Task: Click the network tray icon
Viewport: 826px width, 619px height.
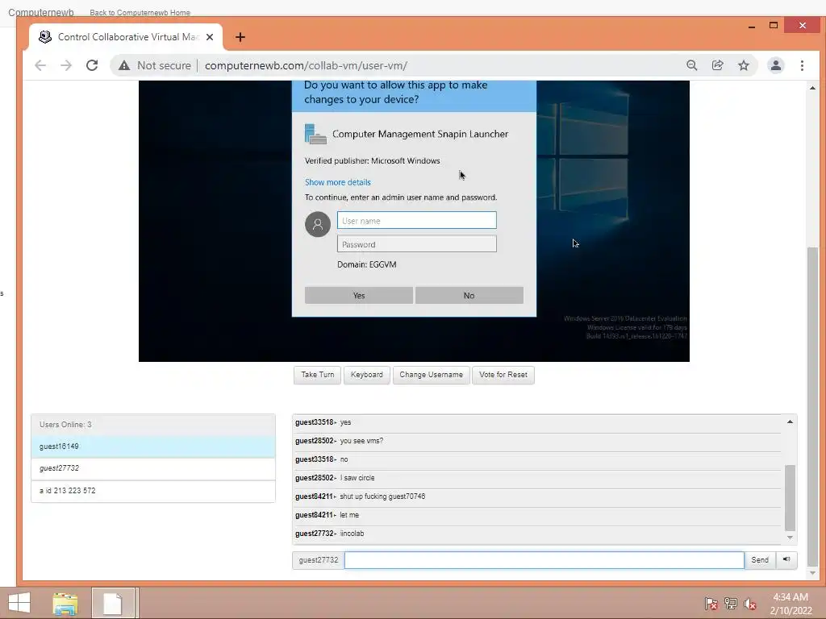Action: click(x=731, y=604)
